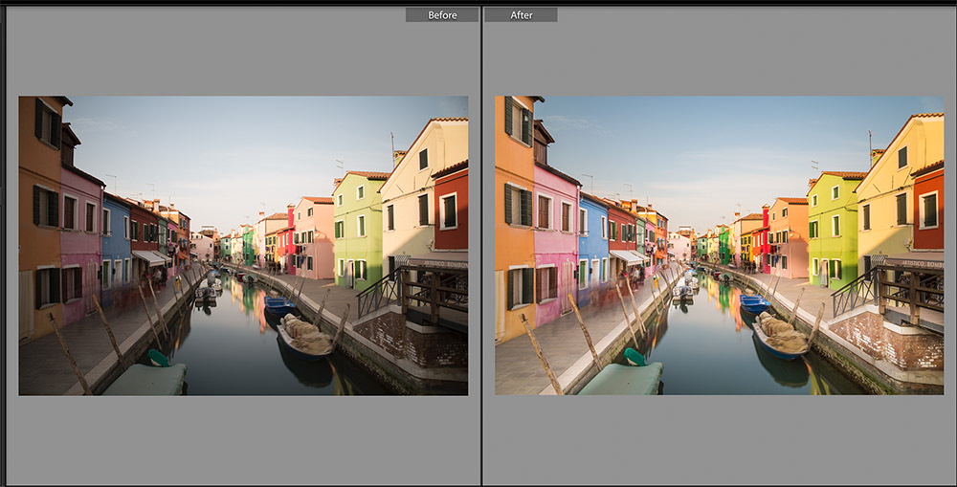Click the teal boat cover in the After photo
The image size is (957, 487).
coord(622,378)
